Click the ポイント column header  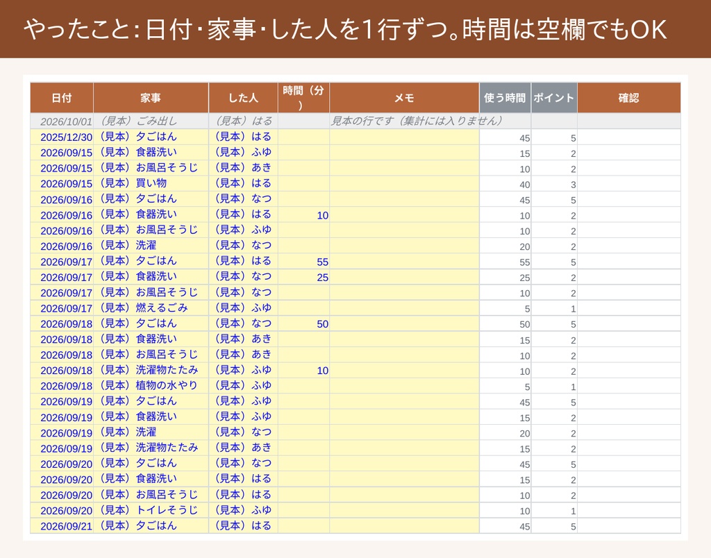pos(553,97)
